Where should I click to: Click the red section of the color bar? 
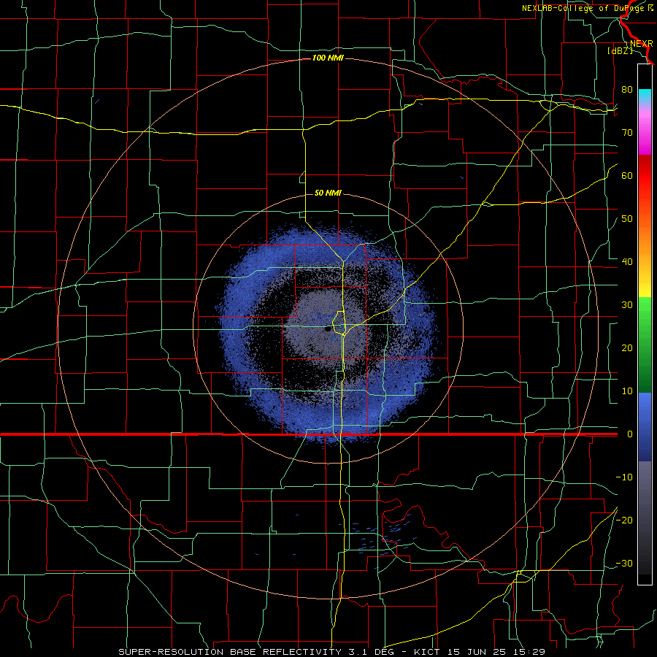point(645,176)
